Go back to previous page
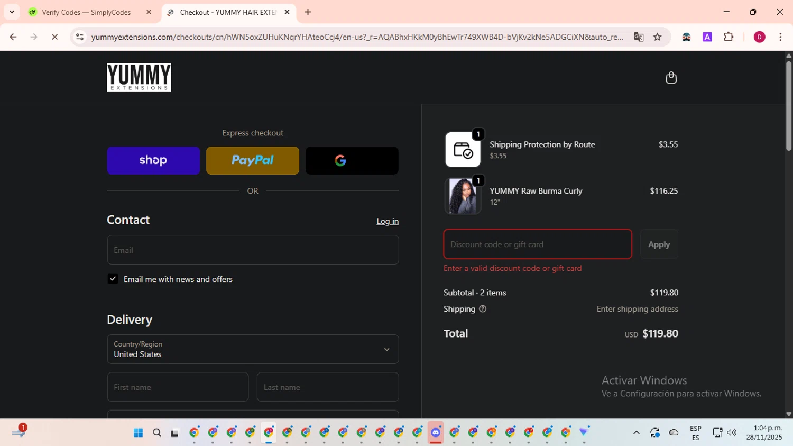This screenshot has height=446, width=793. tap(13, 37)
